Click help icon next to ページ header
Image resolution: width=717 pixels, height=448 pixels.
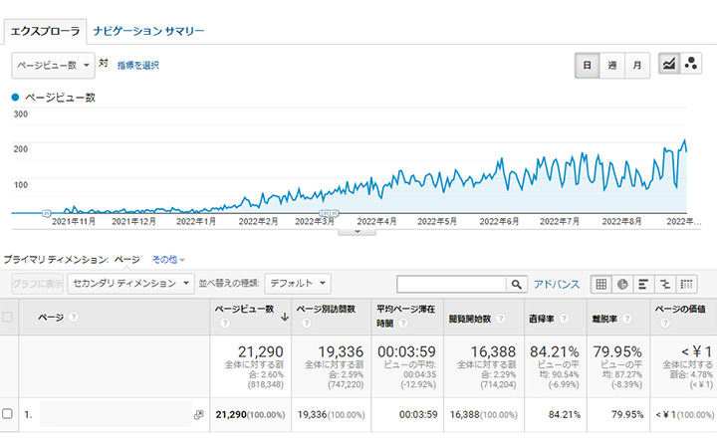pyautogui.click(x=73, y=317)
